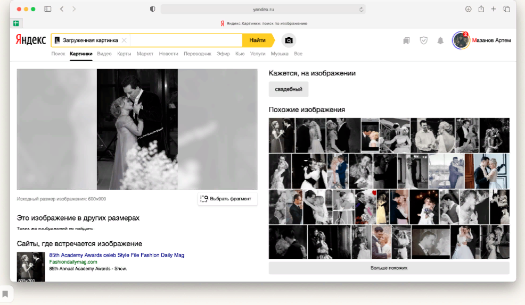Open the shield protection icon
This screenshot has width=525, height=305.
pos(423,40)
